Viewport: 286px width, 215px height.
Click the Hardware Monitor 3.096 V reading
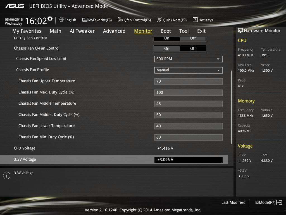point(244,176)
